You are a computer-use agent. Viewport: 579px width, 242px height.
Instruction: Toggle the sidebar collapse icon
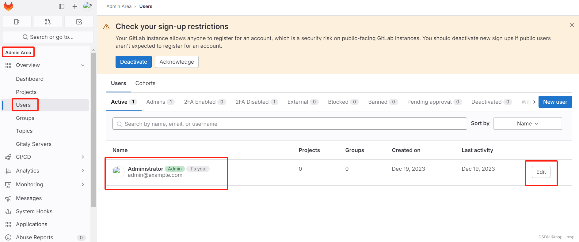pos(62,6)
